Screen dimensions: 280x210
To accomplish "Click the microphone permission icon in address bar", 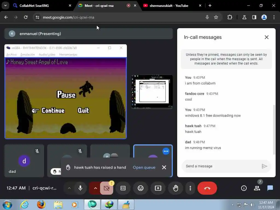I will 207,17.
